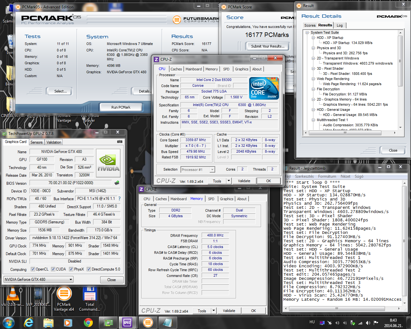Click Validate in the CPU-Z CPU window
The image size is (411, 329).
(244, 181)
